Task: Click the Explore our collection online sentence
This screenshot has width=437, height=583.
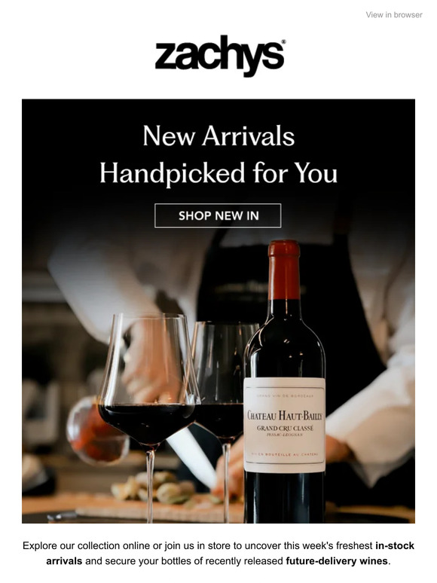Action: (218, 554)
